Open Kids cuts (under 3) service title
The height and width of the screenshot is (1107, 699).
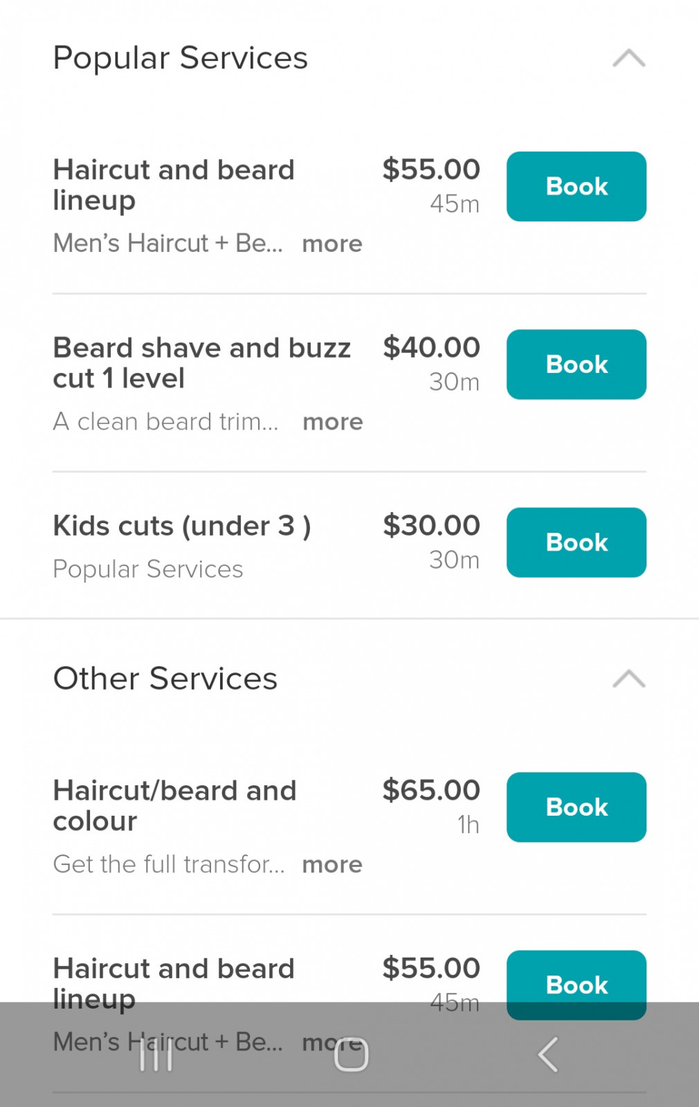coord(182,527)
